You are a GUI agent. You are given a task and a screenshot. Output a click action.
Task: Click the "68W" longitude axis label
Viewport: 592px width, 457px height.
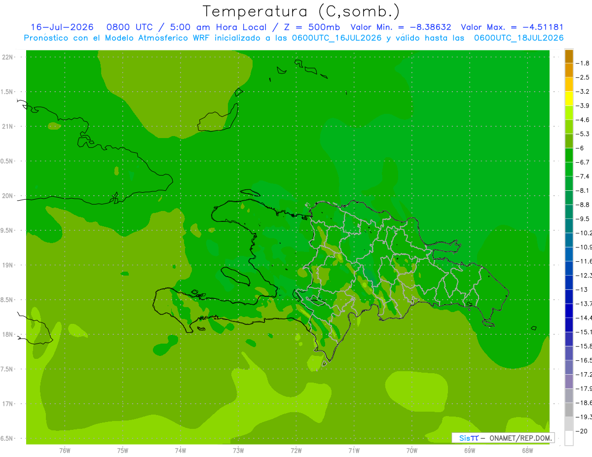point(527,451)
